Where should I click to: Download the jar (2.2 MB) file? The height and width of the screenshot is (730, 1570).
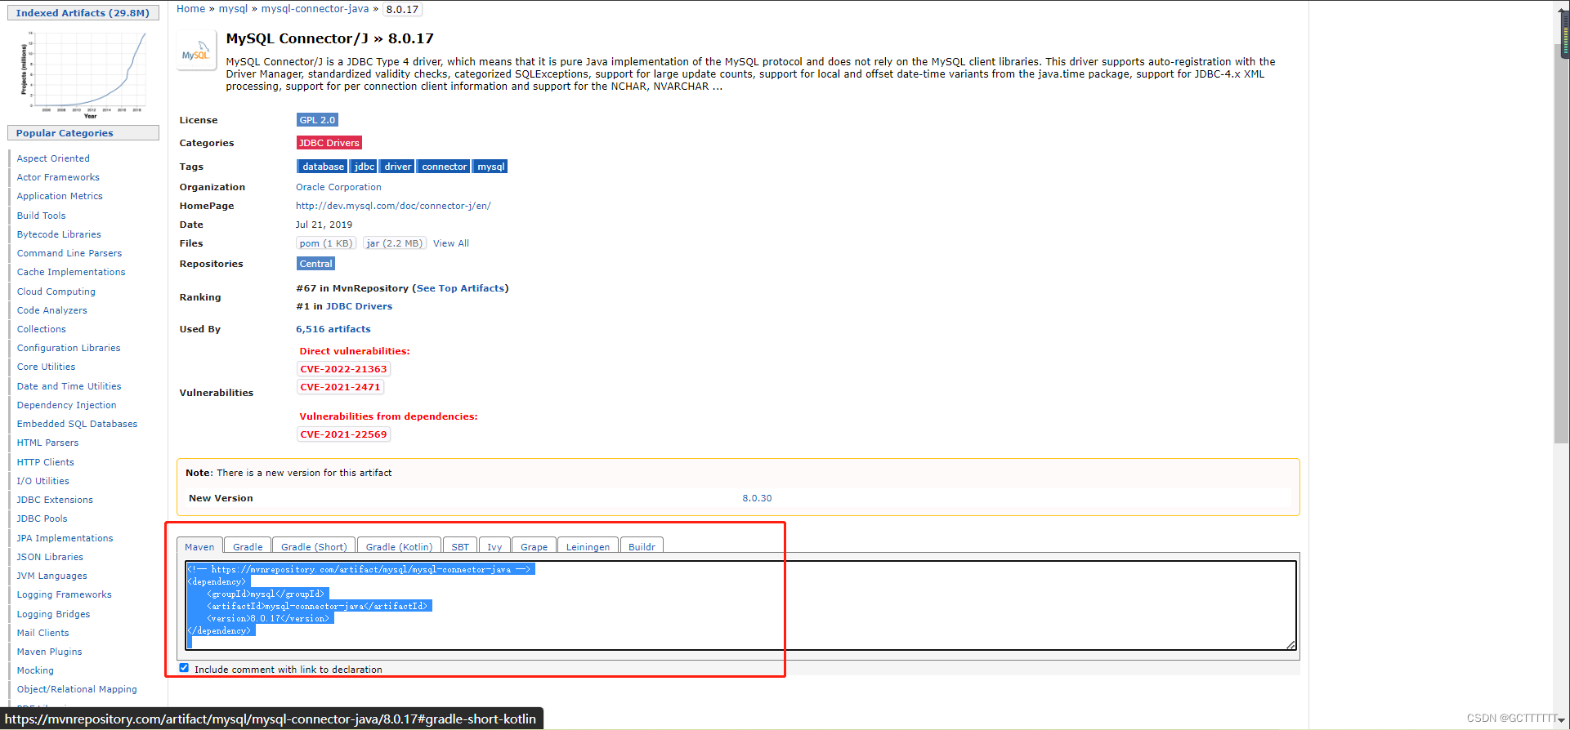point(394,243)
